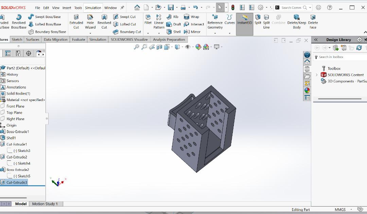Switch to the Sketch tab

[17, 39]
